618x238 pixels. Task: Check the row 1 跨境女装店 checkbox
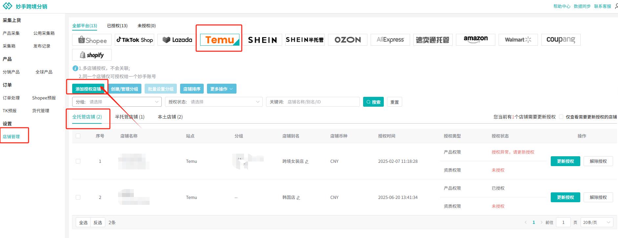(78, 161)
